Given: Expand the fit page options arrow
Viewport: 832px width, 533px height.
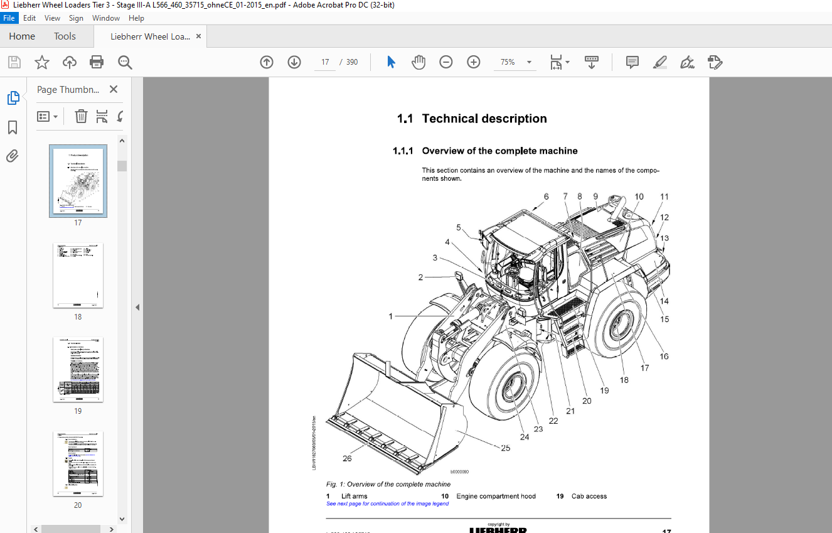Looking at the screenshot, I should (x=567, y=62).
